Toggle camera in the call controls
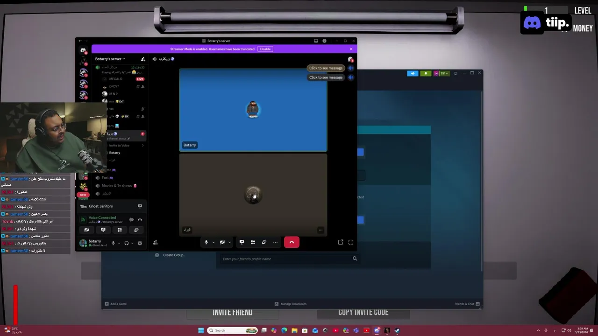The width and height of the screenshot is (598, 336). [222, 242]
